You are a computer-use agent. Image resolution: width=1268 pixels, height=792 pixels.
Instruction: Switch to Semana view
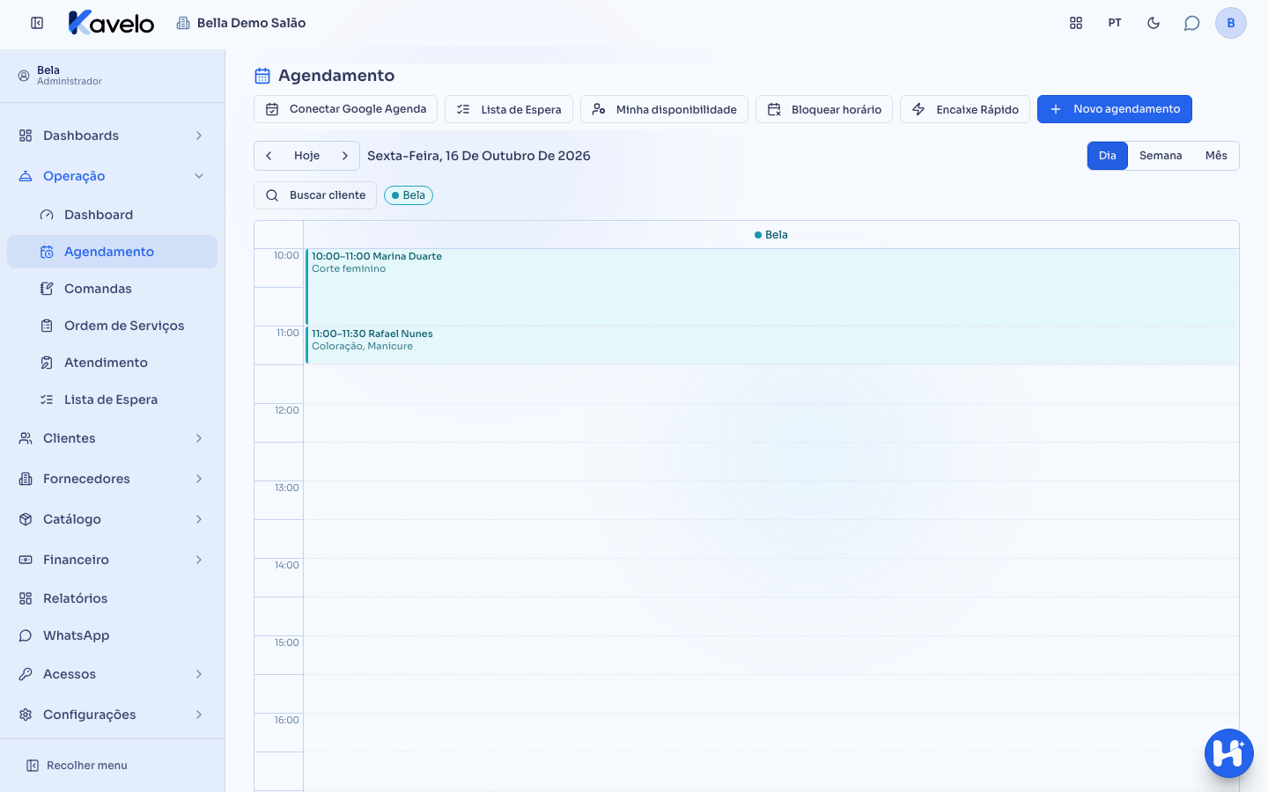[x=1161, y=156]
